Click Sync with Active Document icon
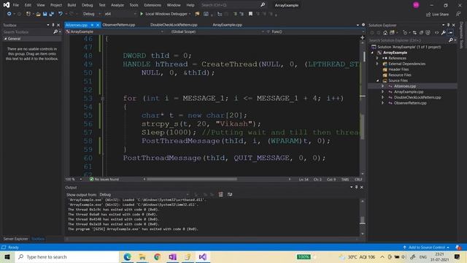The height and width of the screenshot is (263, 467). click(414, 32)
